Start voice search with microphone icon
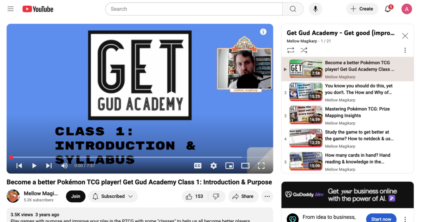422x222 pixels. coord(315,9)
